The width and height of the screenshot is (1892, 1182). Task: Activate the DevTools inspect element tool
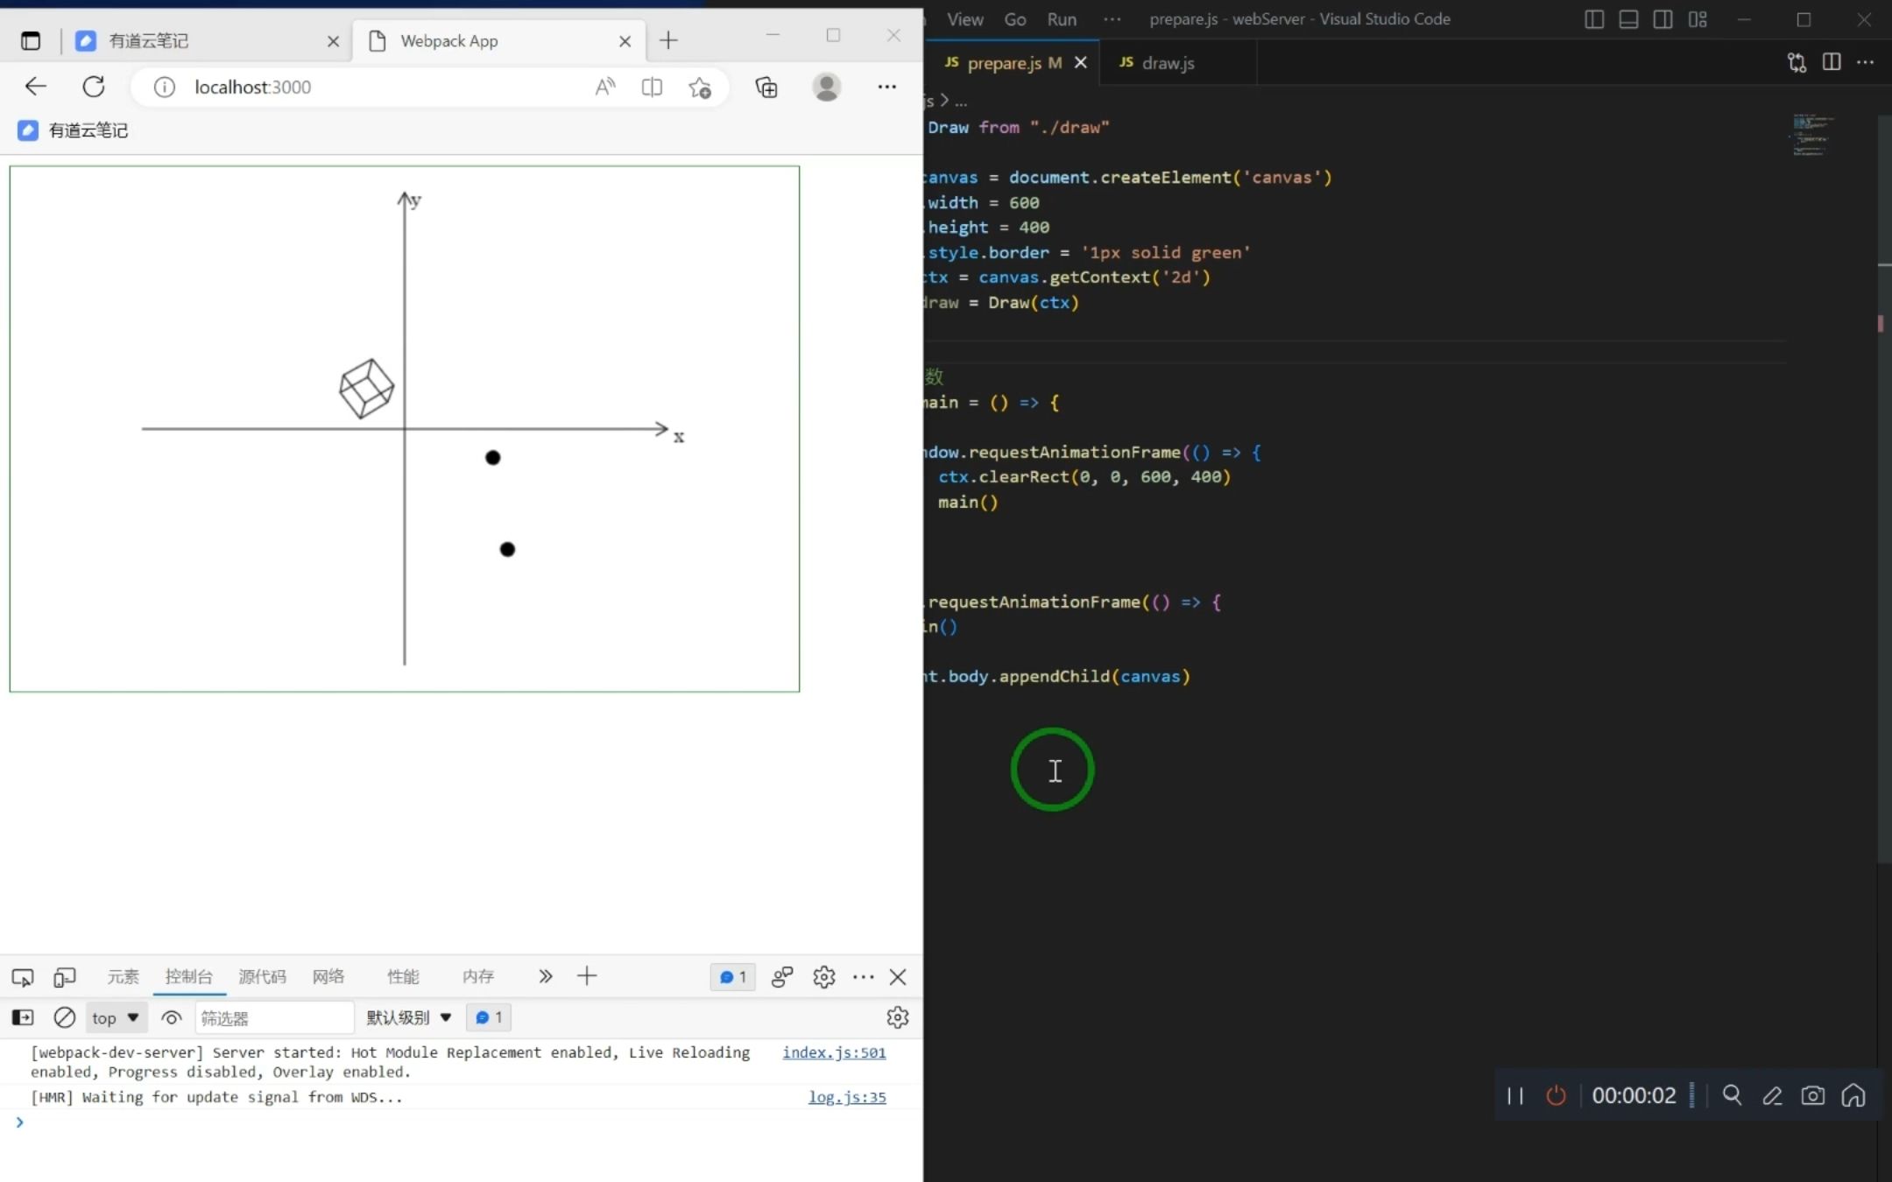[x=23, y=977]
